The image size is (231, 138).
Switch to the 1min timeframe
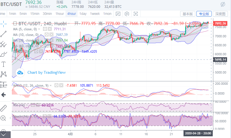point(12,14)
